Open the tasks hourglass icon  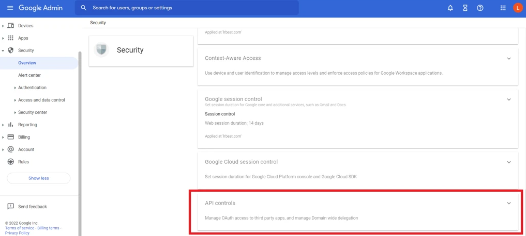tap(465, 8)
